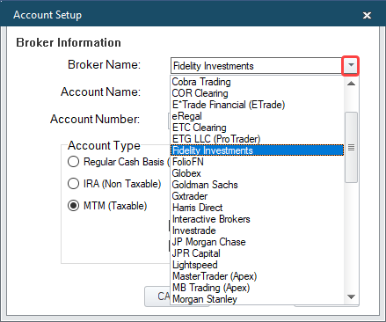Select JP Morgan Chase broker
The height and width of the screenshot is (322, 386).
click(x=257, y=242)
